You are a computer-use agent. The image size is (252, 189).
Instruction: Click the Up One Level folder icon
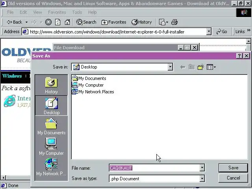191,67
